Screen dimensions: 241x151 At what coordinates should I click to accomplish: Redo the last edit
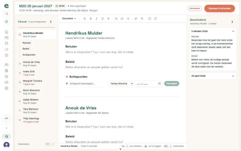(x=156, y=19)
